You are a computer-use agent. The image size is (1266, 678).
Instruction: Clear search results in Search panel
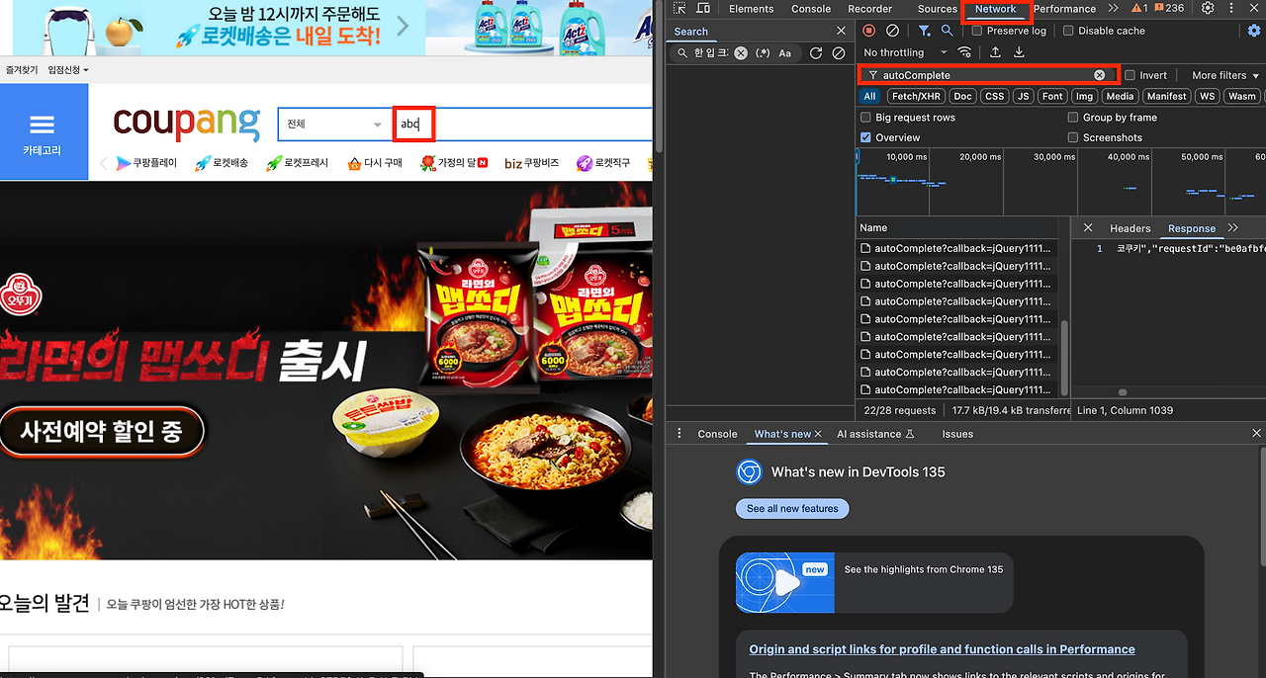point(839,53)
